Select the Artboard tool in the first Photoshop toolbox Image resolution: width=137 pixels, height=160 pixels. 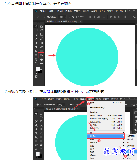point(42,26)
